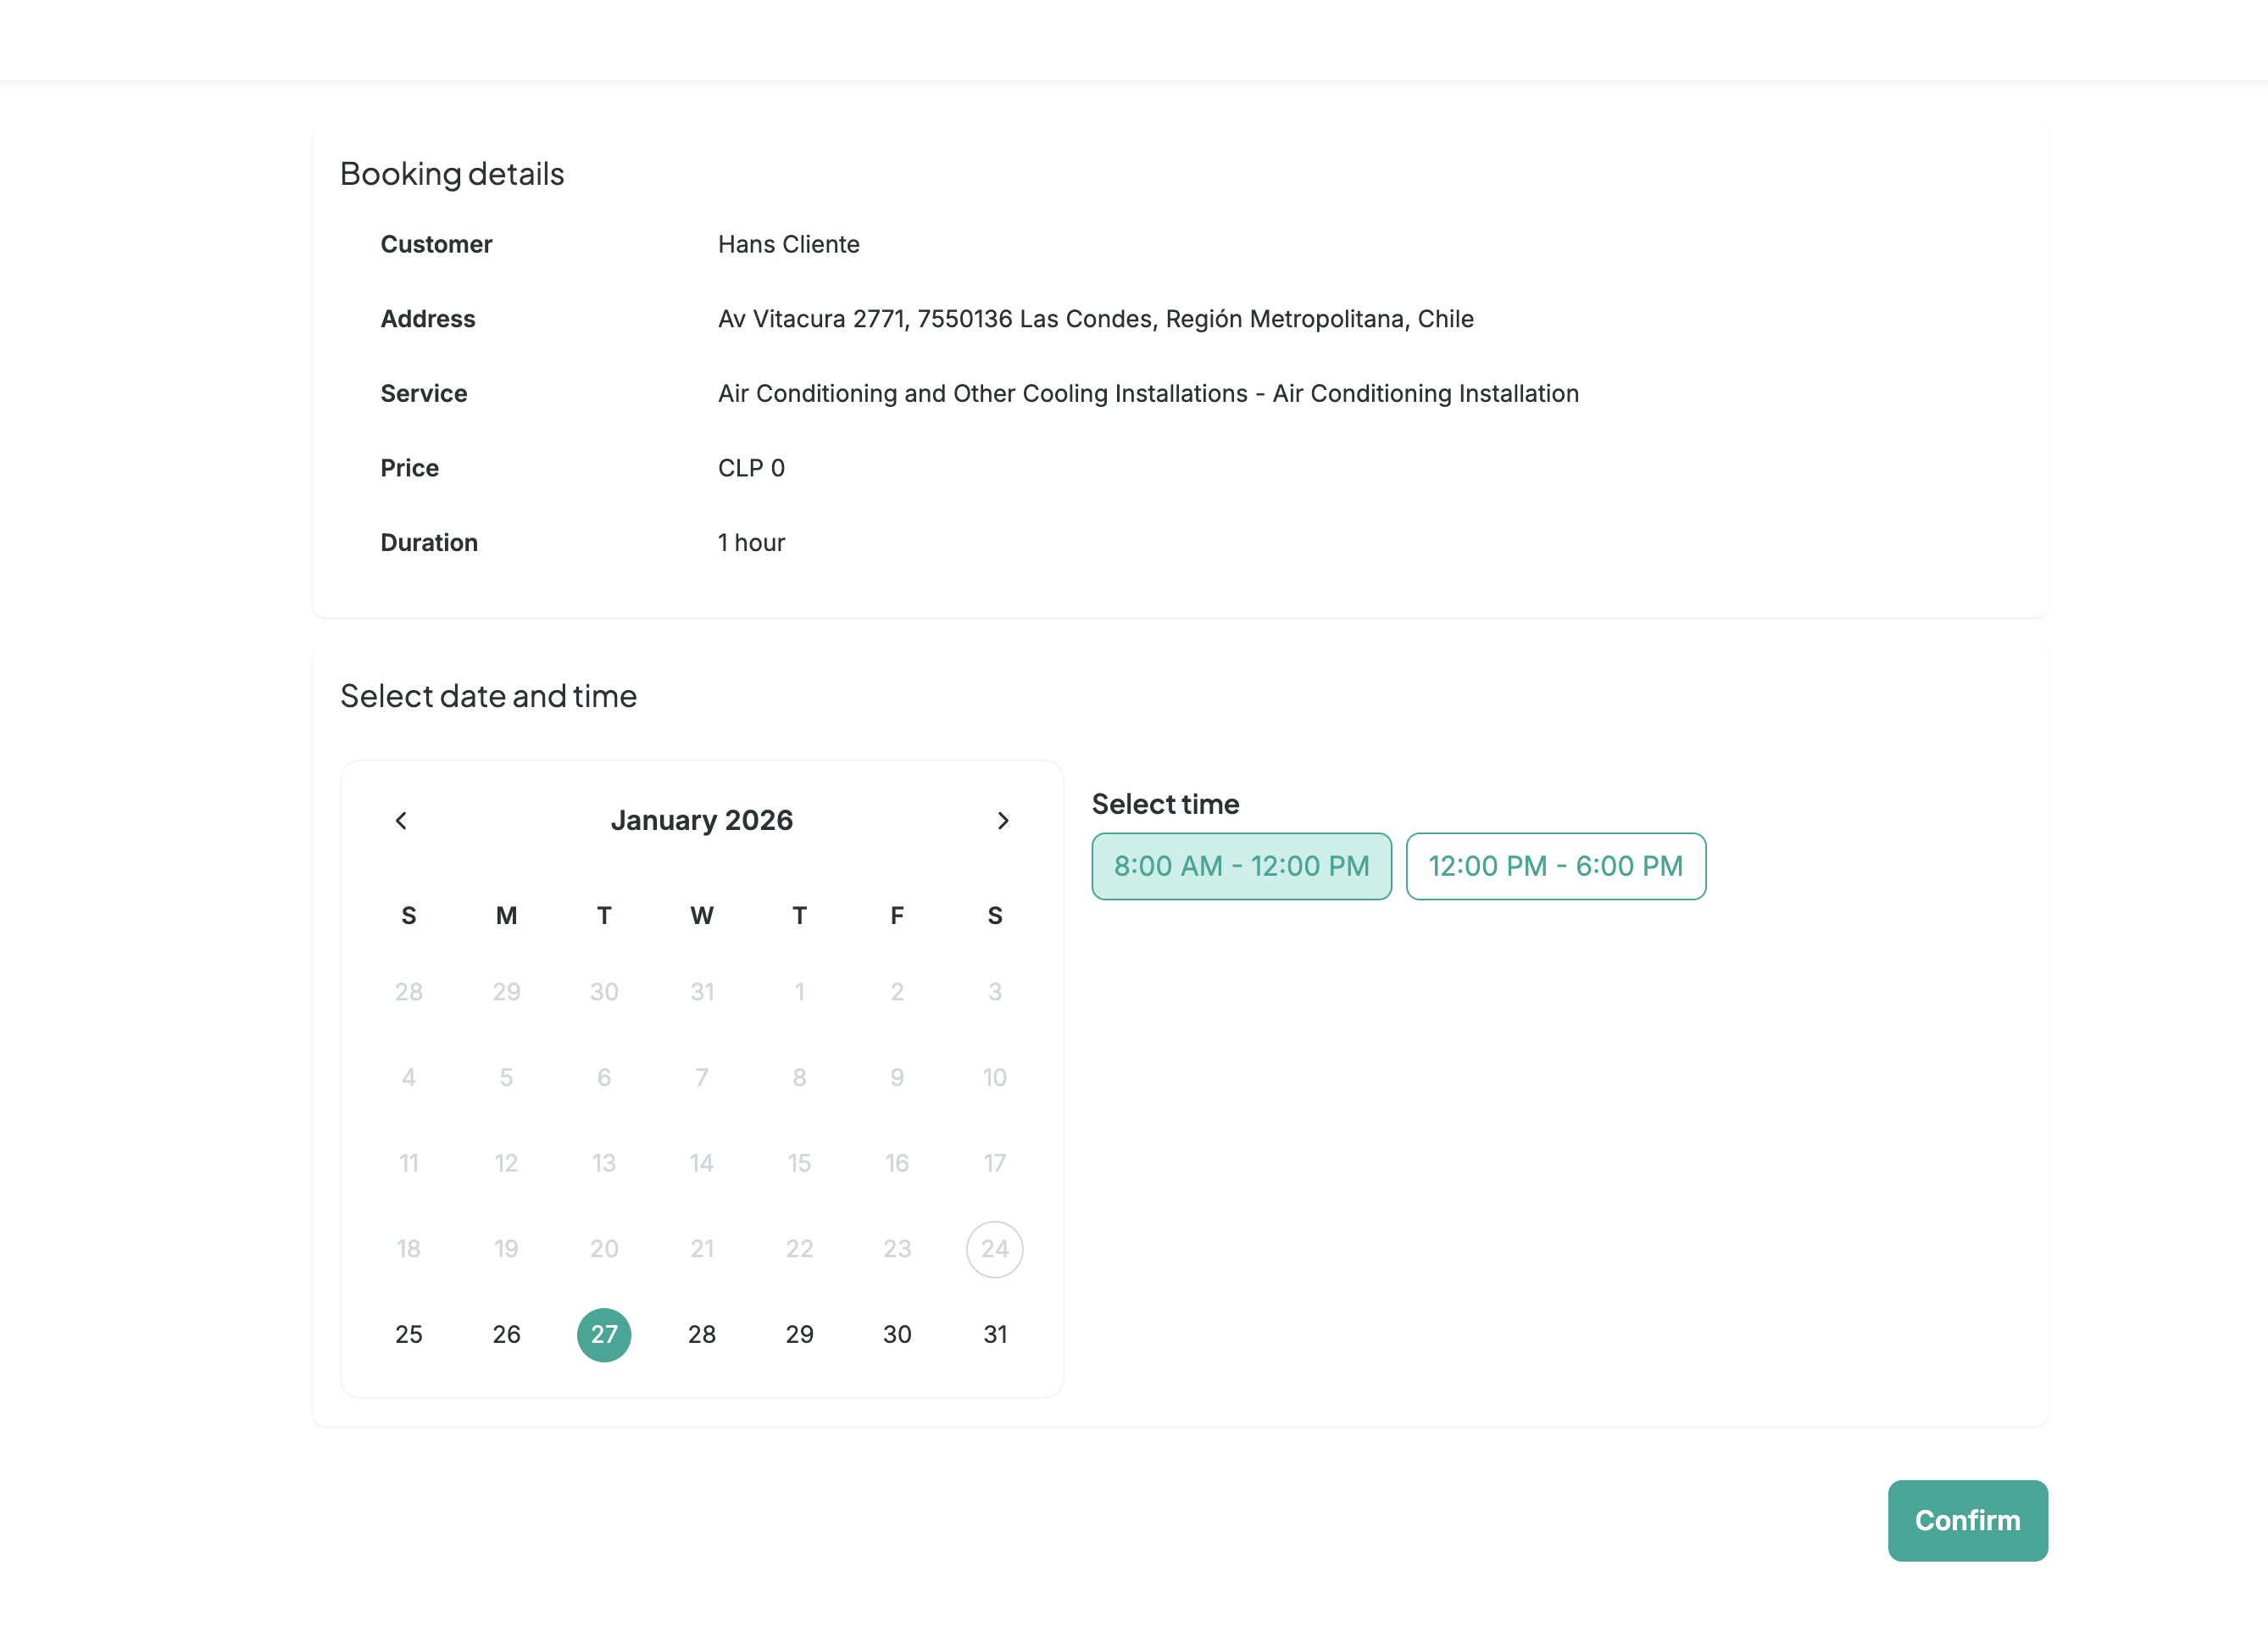The width and height of the screenshot is (2268, 1643).
Task: Select January 24 on the calendar
Action: click(x=994, y=1248)
